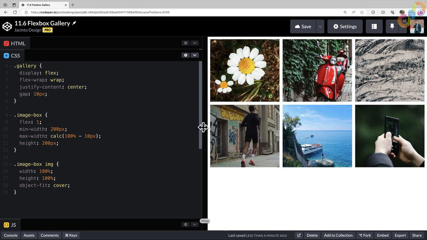Open the Change View layout button
Viewport: 427px width, 240px height.
374,27
